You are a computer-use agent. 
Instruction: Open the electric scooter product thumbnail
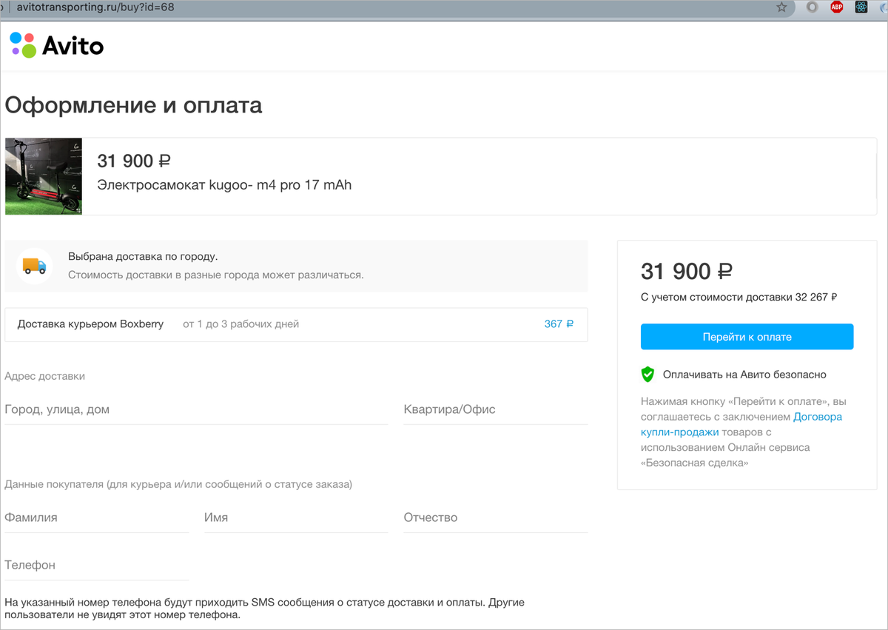44,176
